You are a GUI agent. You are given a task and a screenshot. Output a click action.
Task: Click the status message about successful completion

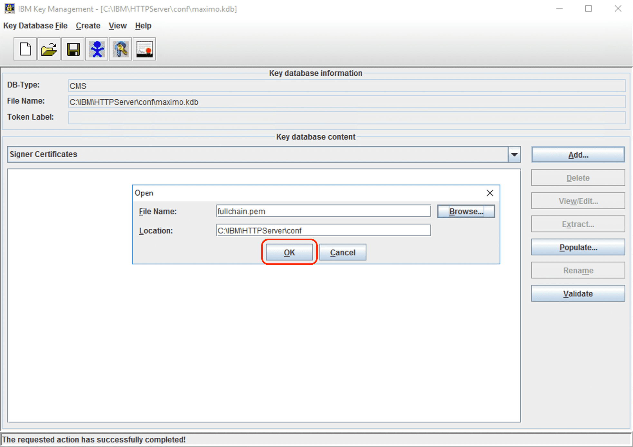pyautogui.click(x=94, y=440)
